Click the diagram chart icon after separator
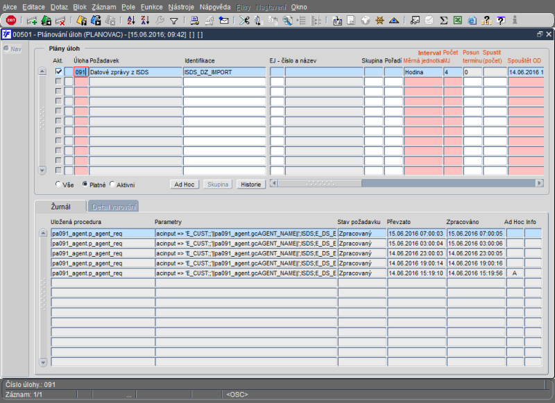Viewport: 555px width, 403px height. click(415, 21)
